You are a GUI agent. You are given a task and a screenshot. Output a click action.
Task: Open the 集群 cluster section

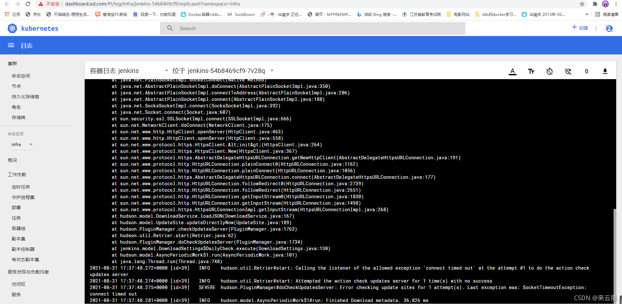point(12,64)
